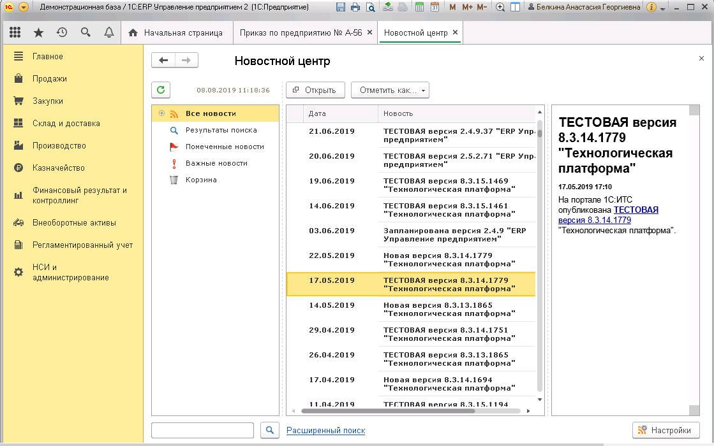Open Казначейство section in sidebar
714x446 pixels.
coord(58,168)
